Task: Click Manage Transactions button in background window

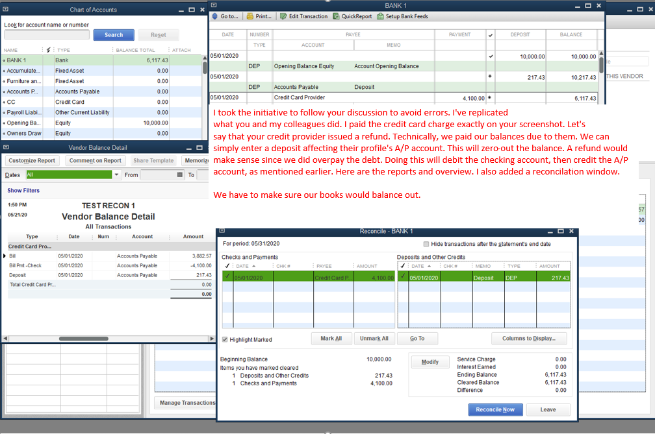Action: [x=186, y=403]
